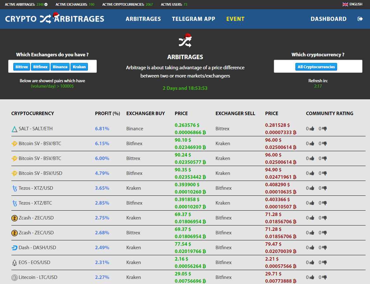Click the PROFIT (%) column header
Image resolution: width=370 pixels, height=284 pixels.
[x=108, y=113]
